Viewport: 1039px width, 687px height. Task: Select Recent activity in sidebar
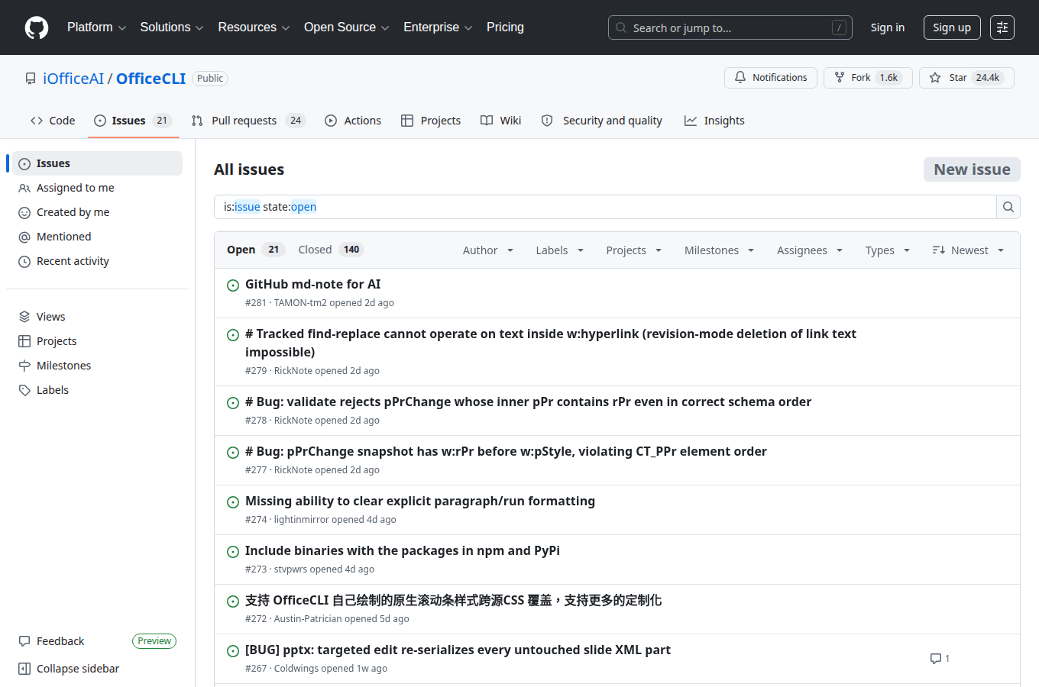(97, 261)
